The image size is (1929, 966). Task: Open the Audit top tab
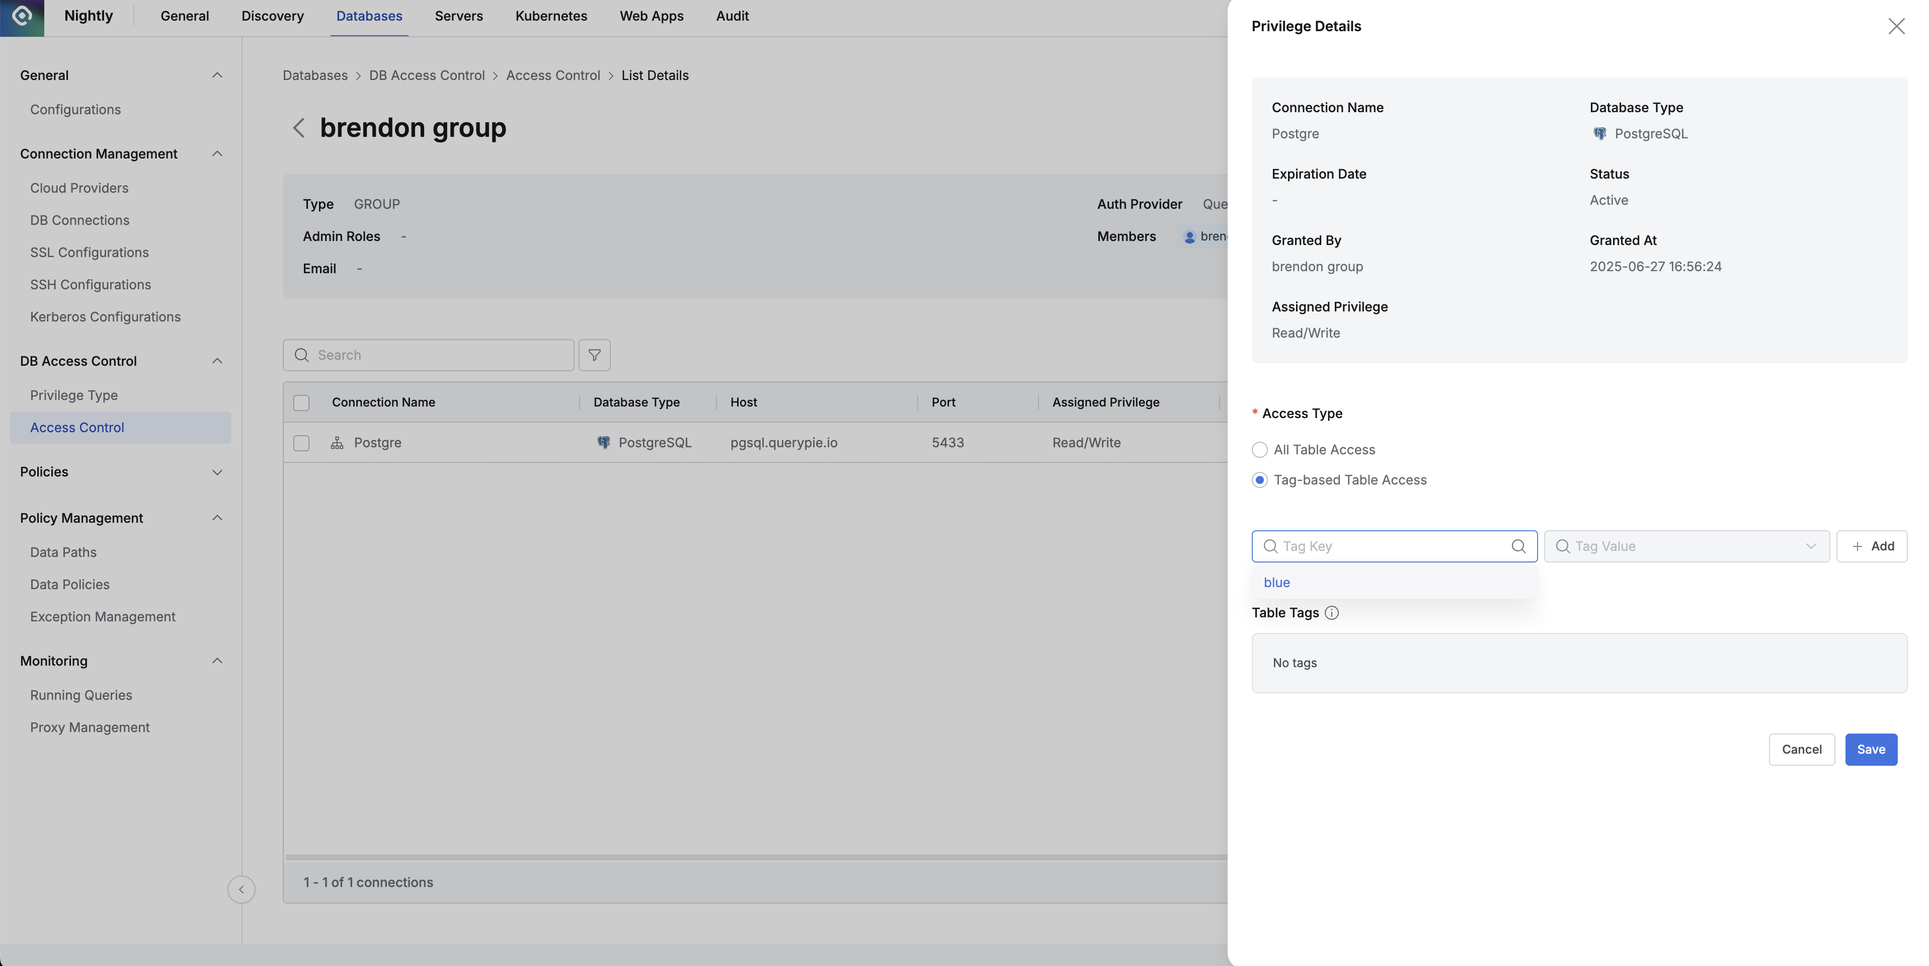[732, 17]
